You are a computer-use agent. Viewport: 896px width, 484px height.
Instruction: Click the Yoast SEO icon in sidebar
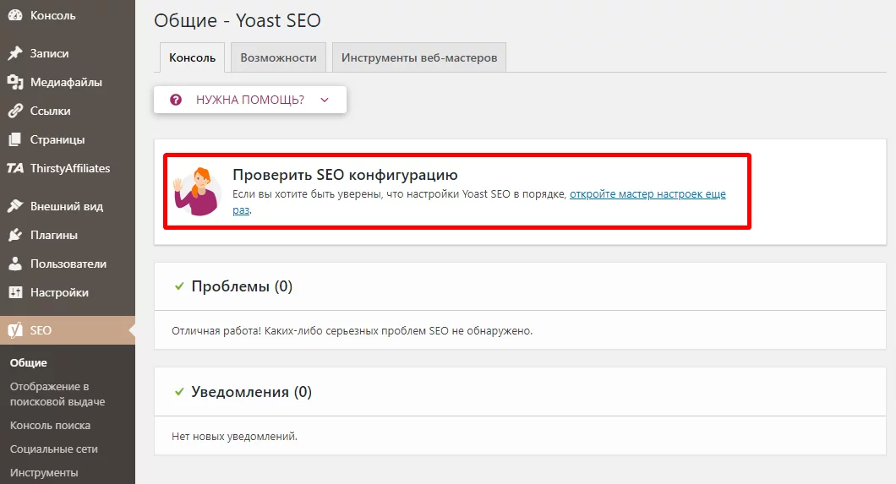click(x=15, y=330)
